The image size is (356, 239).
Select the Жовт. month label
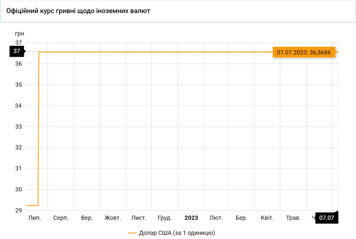[x=113, y=218]
